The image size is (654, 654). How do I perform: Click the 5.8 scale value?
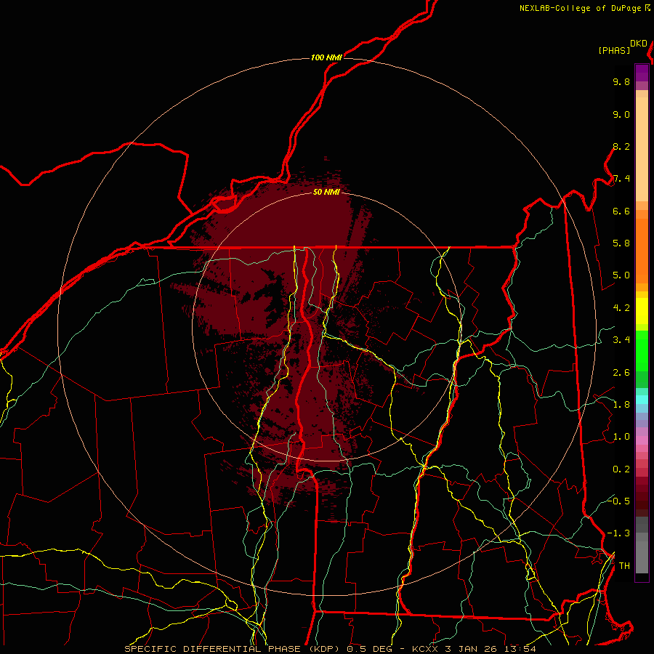tap(621, 243)
